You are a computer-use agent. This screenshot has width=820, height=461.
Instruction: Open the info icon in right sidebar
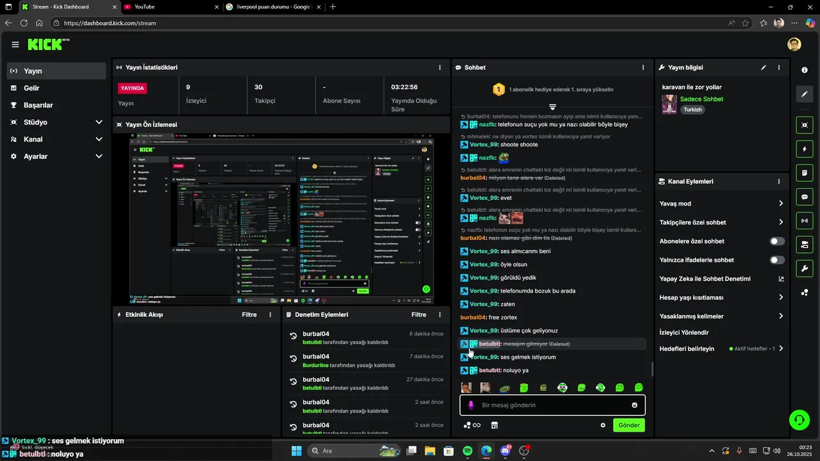(805, 70)
